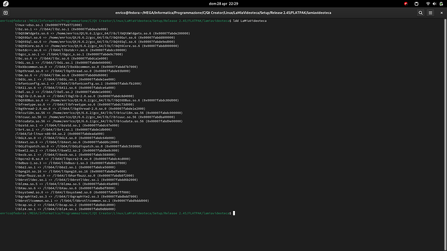Click the libgraphite2.so.3 line
The image size is (447, 251).
coord(76,197)
